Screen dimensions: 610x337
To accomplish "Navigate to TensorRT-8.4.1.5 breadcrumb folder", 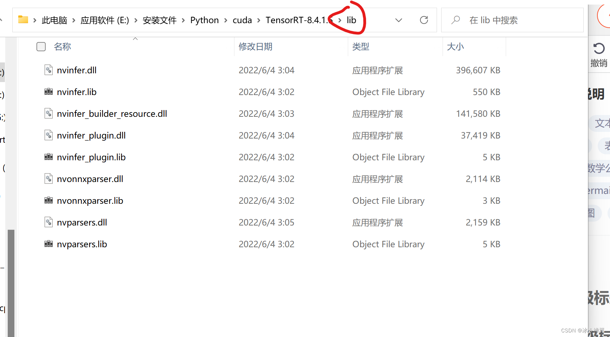I will point(299,20).
